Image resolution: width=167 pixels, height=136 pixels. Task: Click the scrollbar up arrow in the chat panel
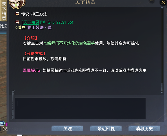click(x=162, y=8)
